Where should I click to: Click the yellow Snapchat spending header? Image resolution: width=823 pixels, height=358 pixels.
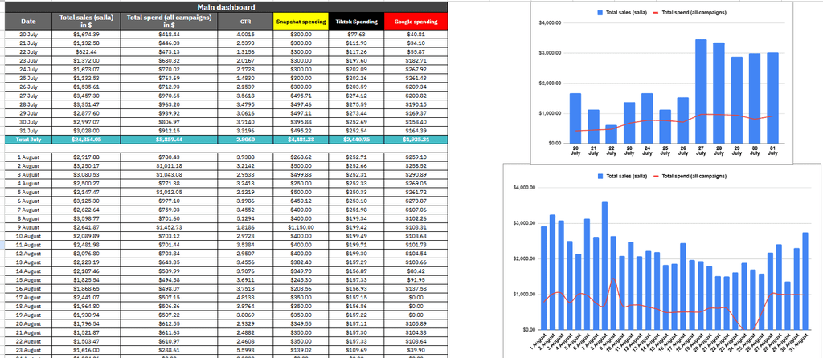click(x=301, y=22)
